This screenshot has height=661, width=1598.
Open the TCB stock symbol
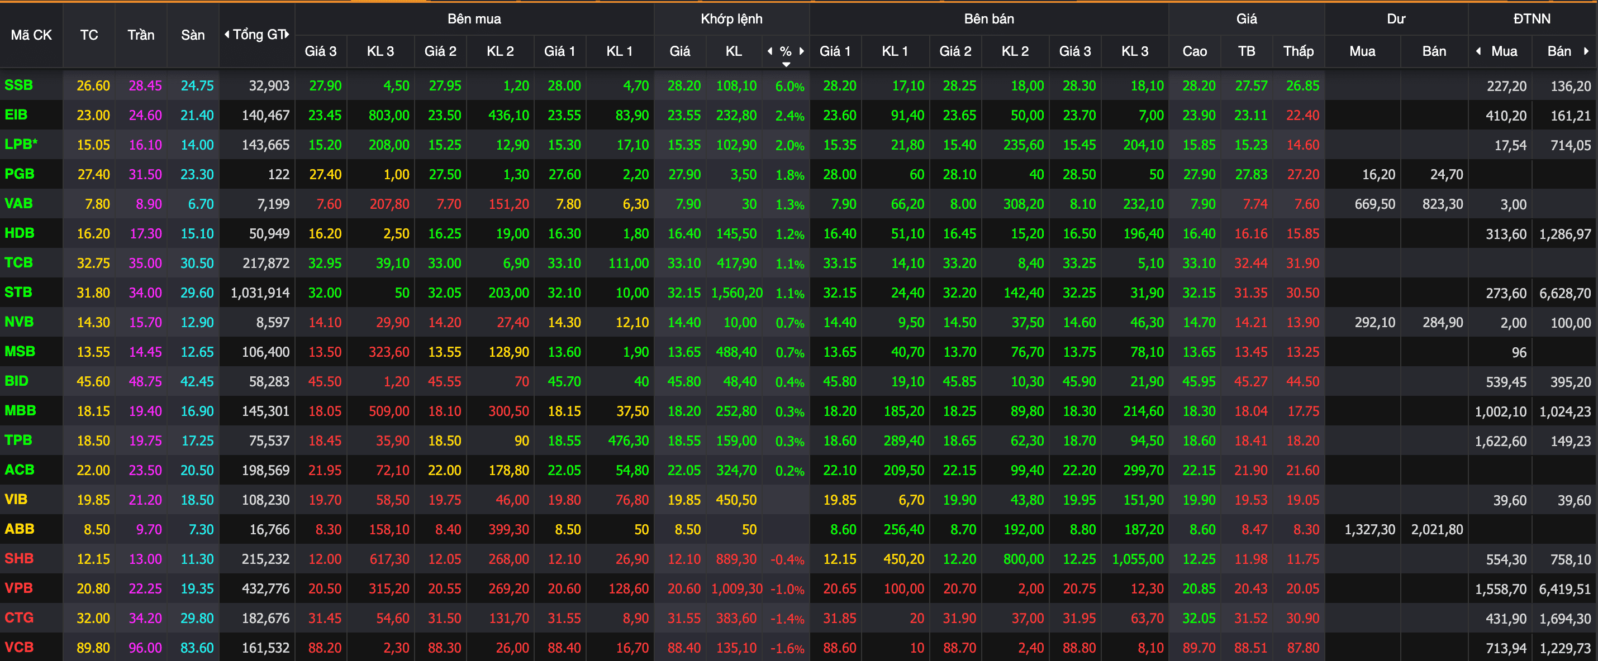pyautogui.click(x=18, y=263)
